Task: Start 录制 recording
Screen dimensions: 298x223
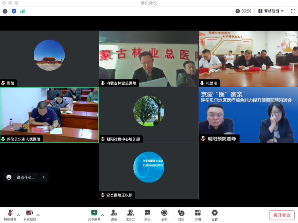Action: pyautogui.click(x=164, y=215)
